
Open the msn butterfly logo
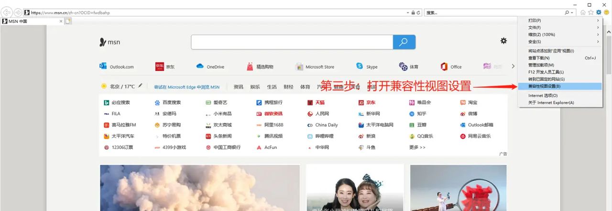[x=109, y=42]
